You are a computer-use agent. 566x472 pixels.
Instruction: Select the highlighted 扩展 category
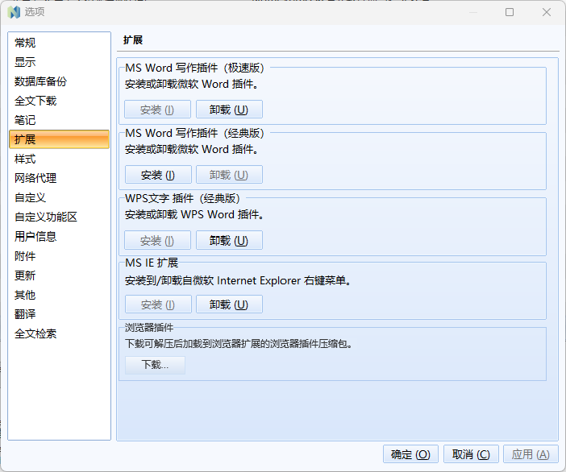pos(59,139)
